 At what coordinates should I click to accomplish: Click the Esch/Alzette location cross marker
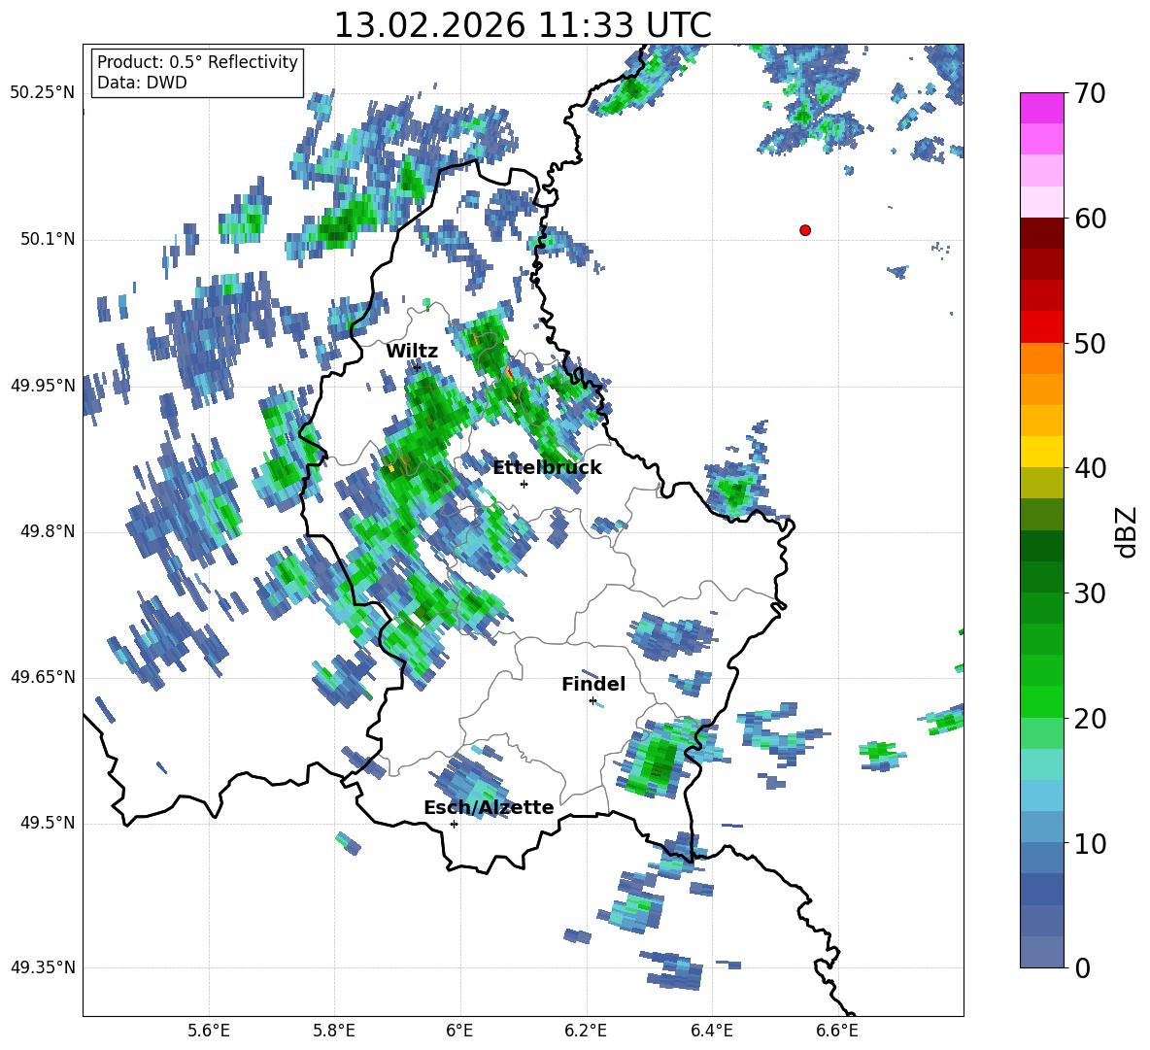(454, 824)
